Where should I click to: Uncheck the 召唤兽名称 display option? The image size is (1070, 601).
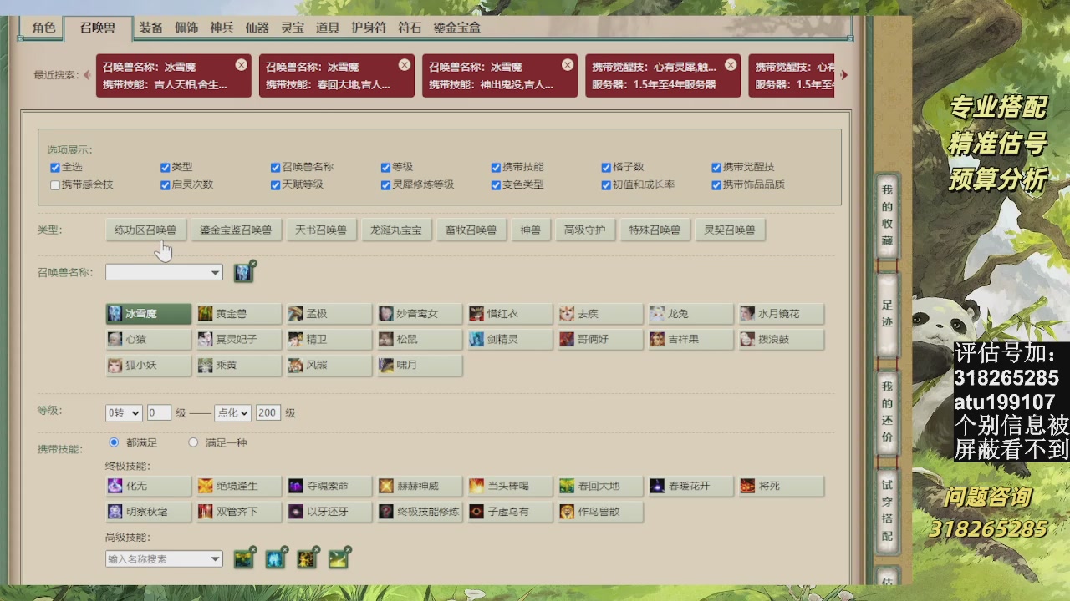(x=276, y=168)
